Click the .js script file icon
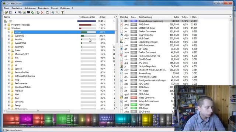236x132 pixels. tap(122, 66)
